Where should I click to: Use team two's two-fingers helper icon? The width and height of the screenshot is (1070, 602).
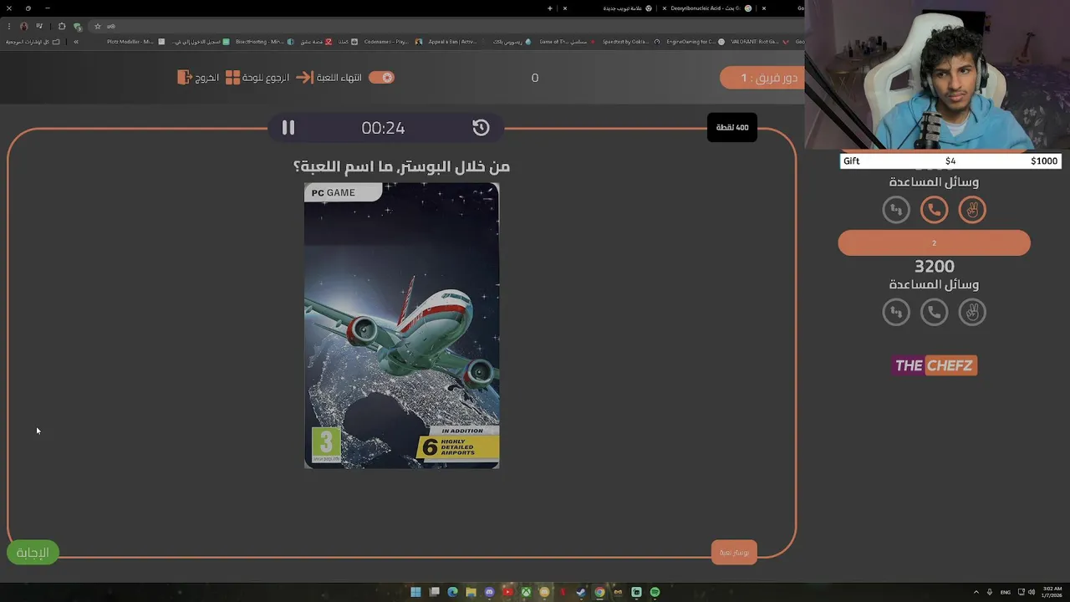(972, 313)
